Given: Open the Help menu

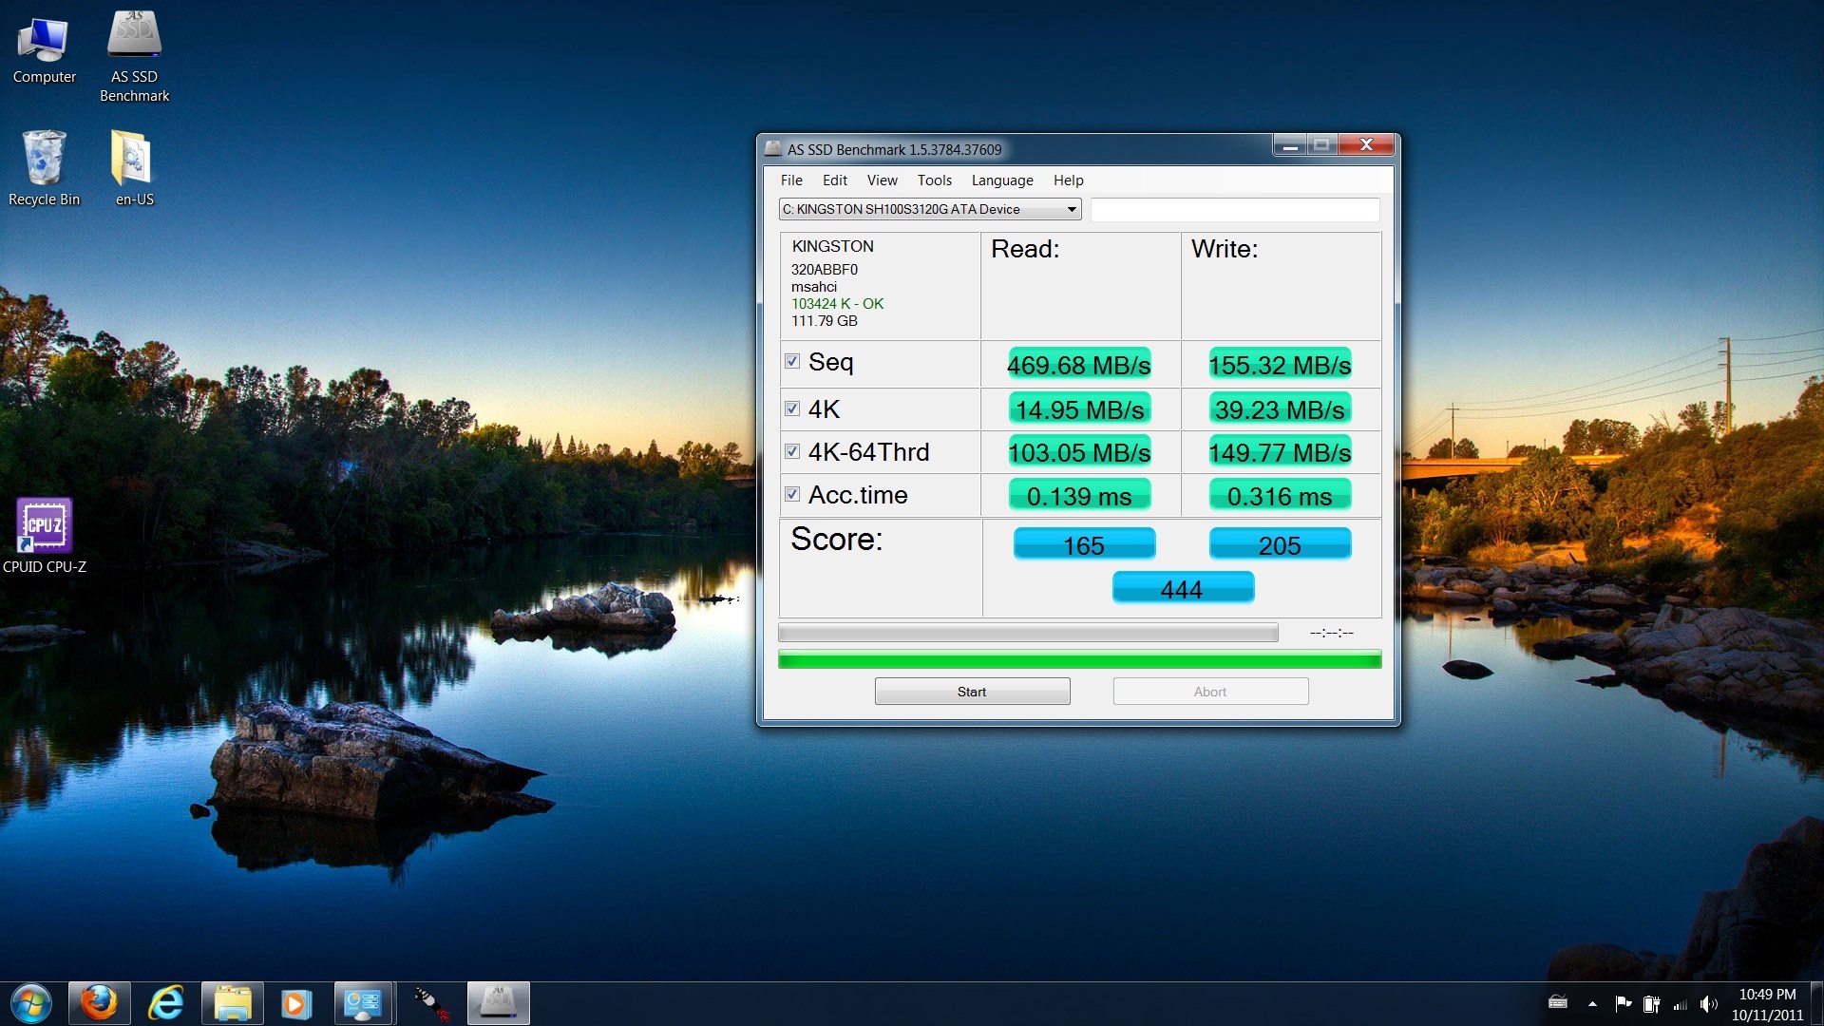Looking at the screenshot, I should [1068, 180].
